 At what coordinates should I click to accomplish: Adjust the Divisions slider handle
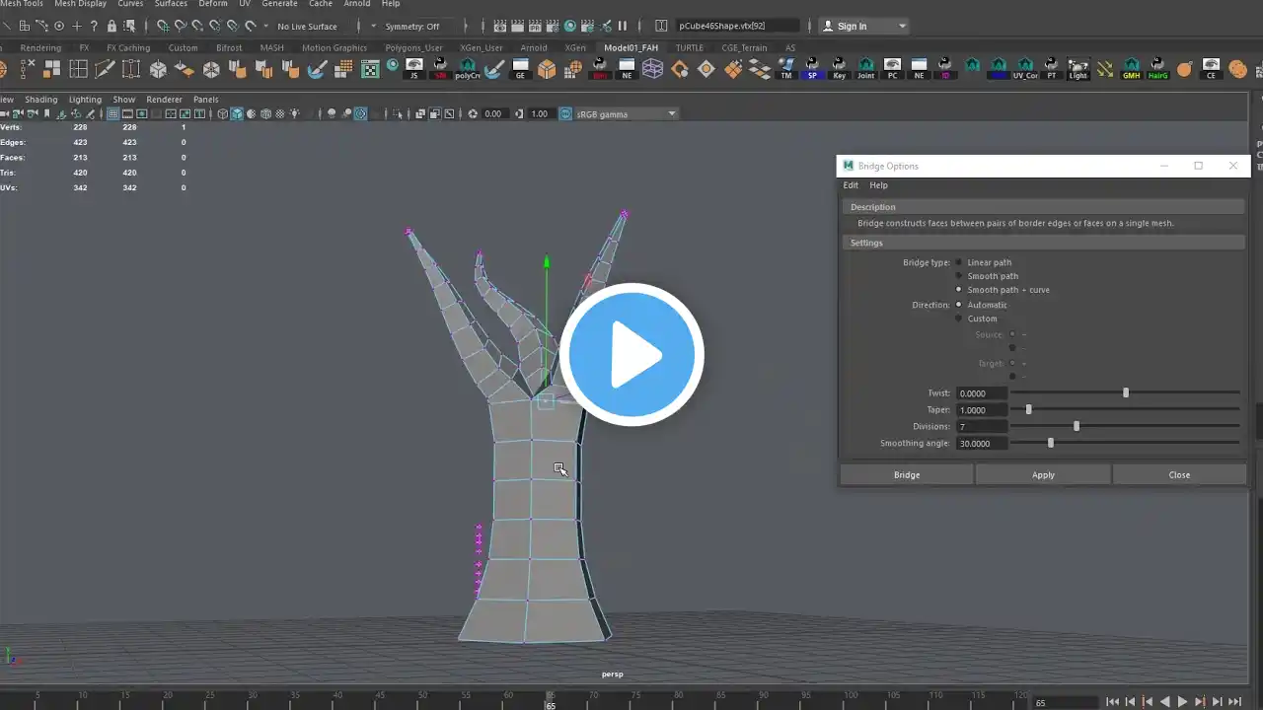(x=1077, y=426)
